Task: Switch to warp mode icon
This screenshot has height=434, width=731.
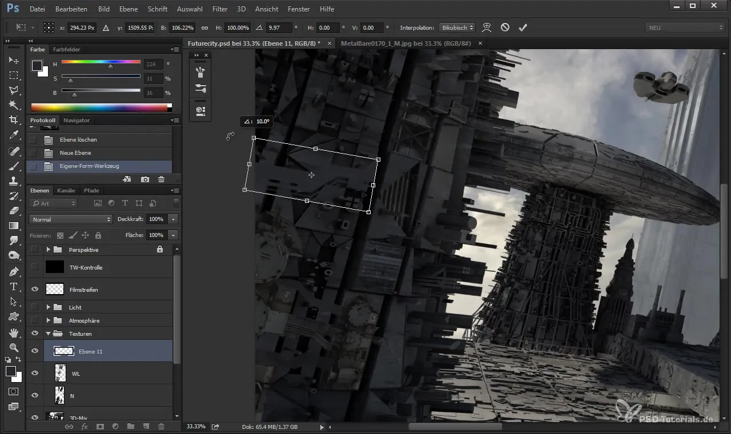Action: 487,27
